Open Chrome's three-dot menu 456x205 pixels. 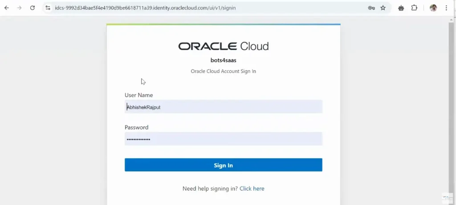coord(446,8)
